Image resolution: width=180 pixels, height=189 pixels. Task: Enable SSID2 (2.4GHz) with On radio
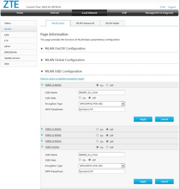coord(97,129)
